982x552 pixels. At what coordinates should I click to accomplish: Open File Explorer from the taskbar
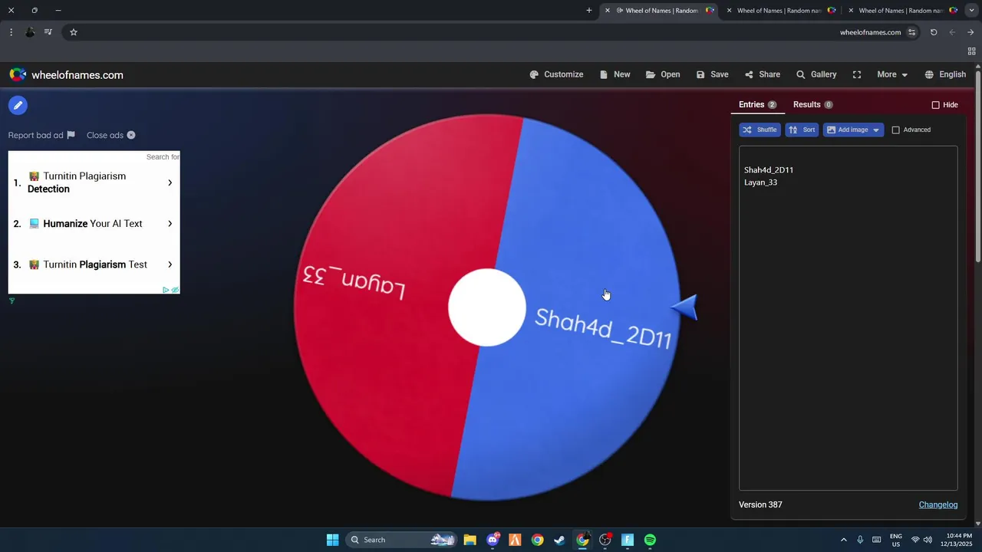470,540
